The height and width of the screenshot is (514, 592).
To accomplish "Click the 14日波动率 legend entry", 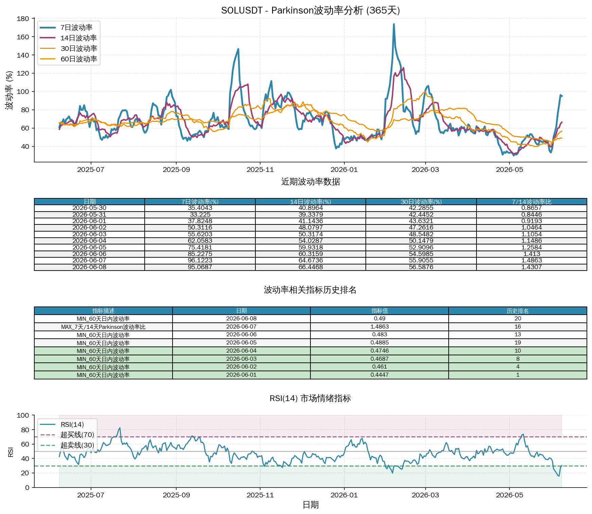I will tap(69, 38).
